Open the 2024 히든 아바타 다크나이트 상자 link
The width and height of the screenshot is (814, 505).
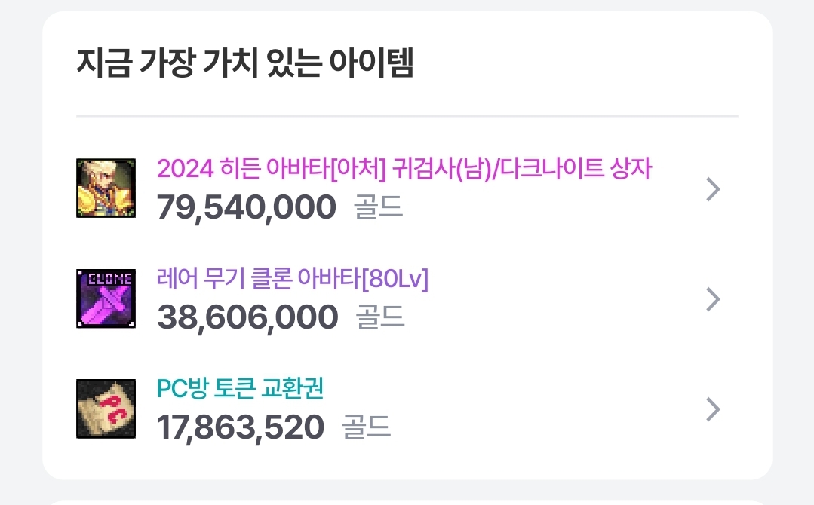[x=404, y=169]
